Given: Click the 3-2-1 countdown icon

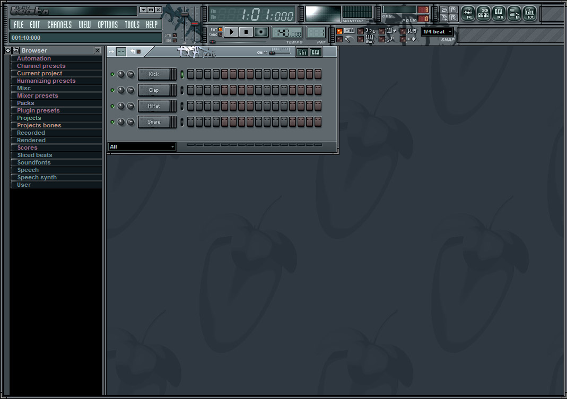Looking at the screenshot, I should pos(370,31).
